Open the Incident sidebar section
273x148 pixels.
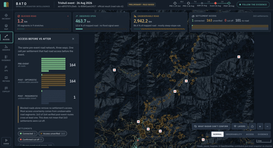click(x=6, y=17)
